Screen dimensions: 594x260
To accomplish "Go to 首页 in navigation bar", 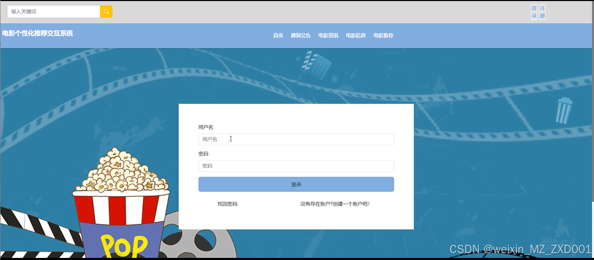I will [x=278, y=36].
